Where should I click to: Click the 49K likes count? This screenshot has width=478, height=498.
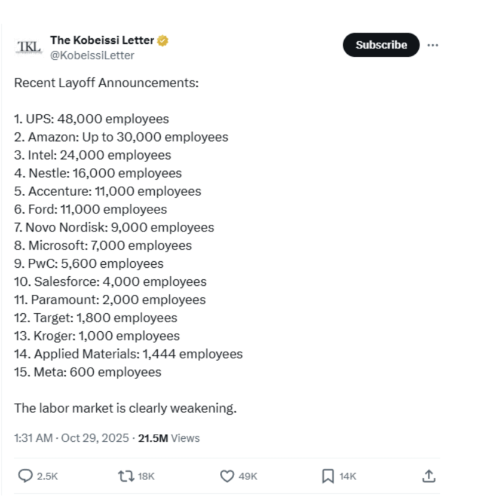[x=248, y=476]
